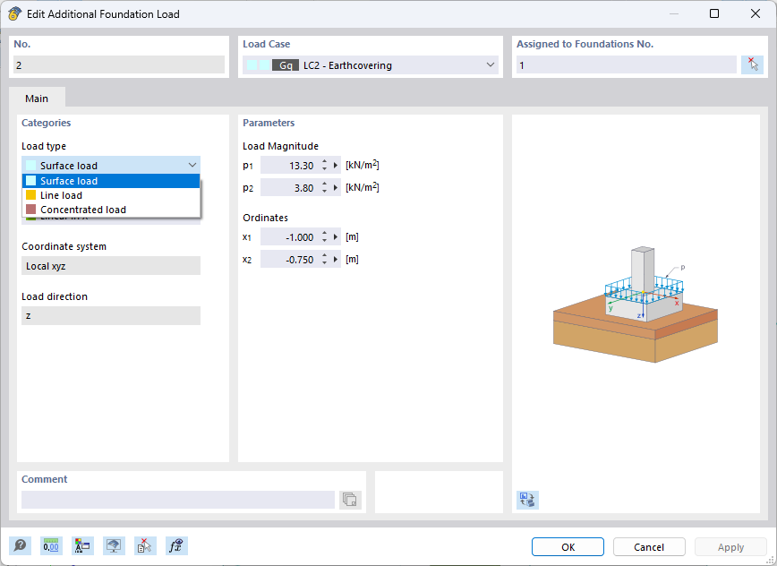Viewport: 777px width, 566px height.
Task: Click the view toggle icon below preview
Action: click(527, 500)
